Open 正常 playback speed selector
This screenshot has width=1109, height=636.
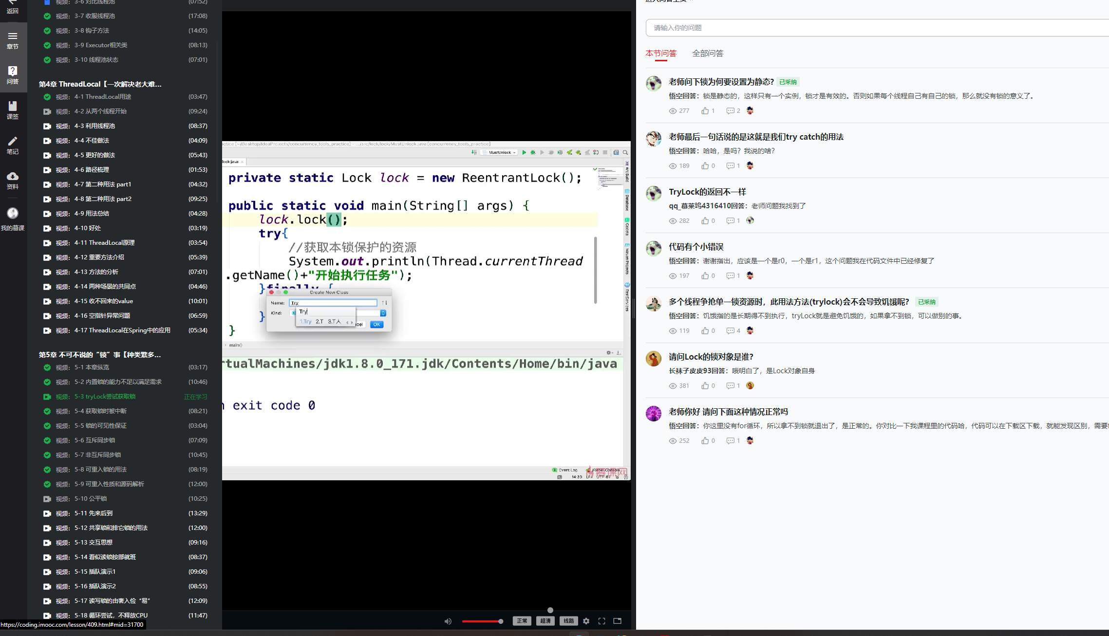point(522,621)
